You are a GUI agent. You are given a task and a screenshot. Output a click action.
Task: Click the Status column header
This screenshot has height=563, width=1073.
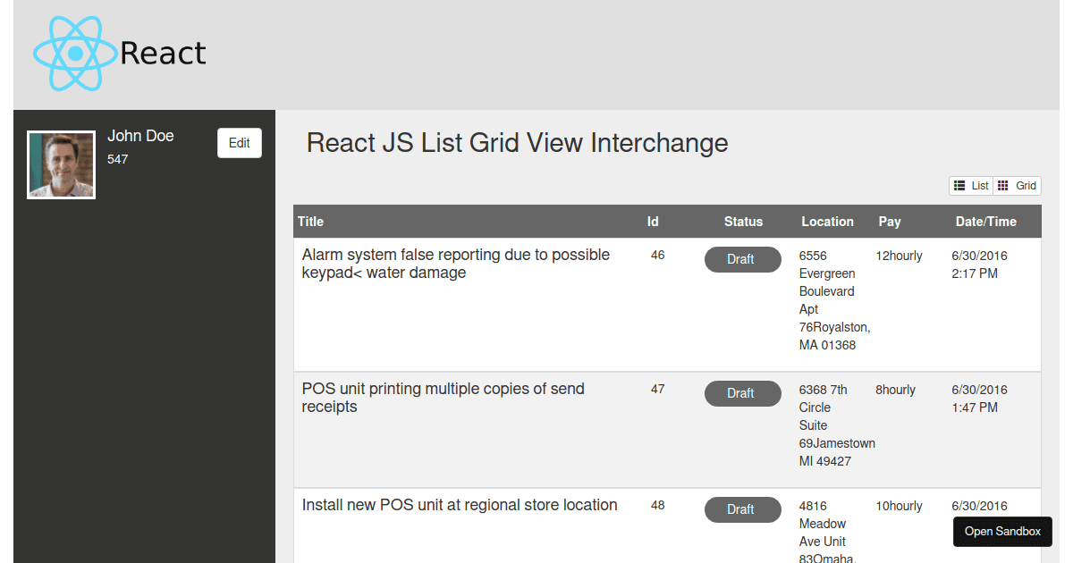(x=743, y=222)
